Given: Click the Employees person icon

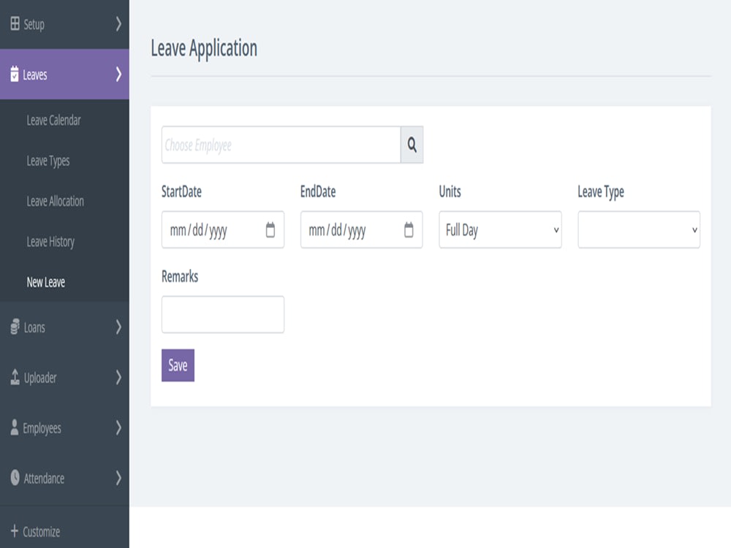Looking at the screenshot, I should (13, 429).
